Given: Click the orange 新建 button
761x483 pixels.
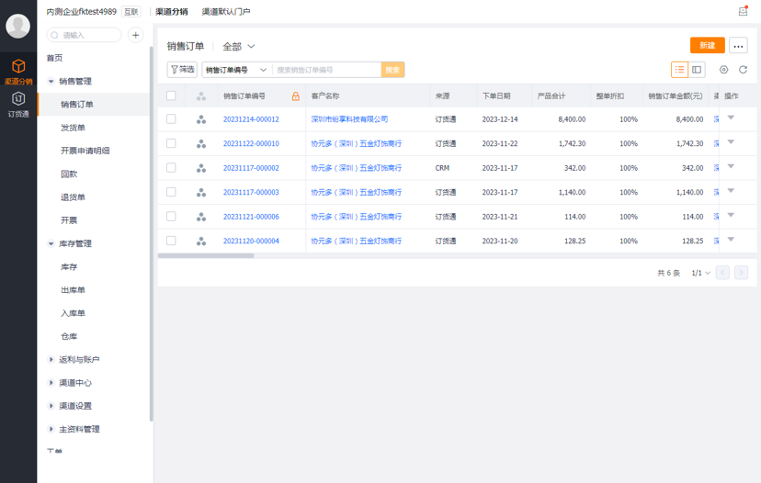Looking at the screenshot, I should click(x=707, y=46).
